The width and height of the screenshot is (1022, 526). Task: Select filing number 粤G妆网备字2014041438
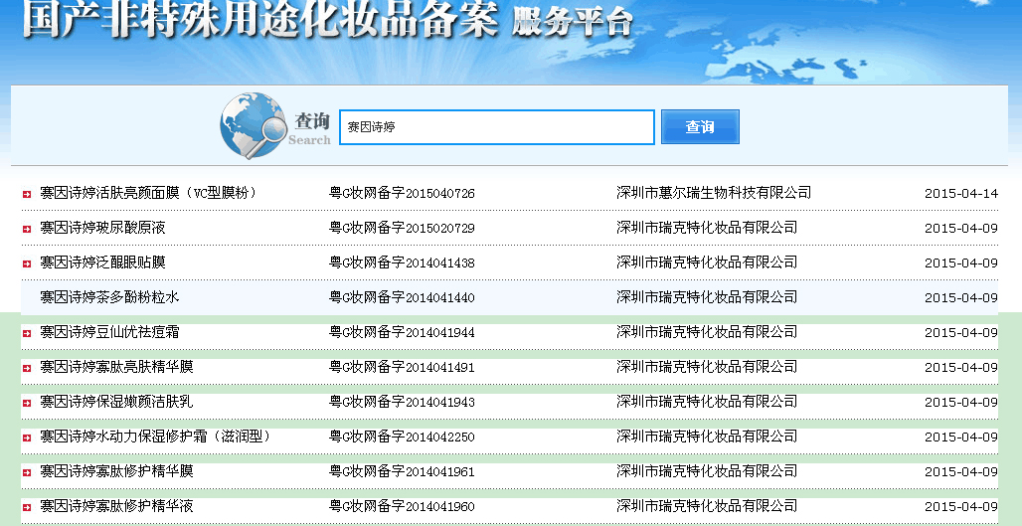pyautogui.click(x=403, y=263)
